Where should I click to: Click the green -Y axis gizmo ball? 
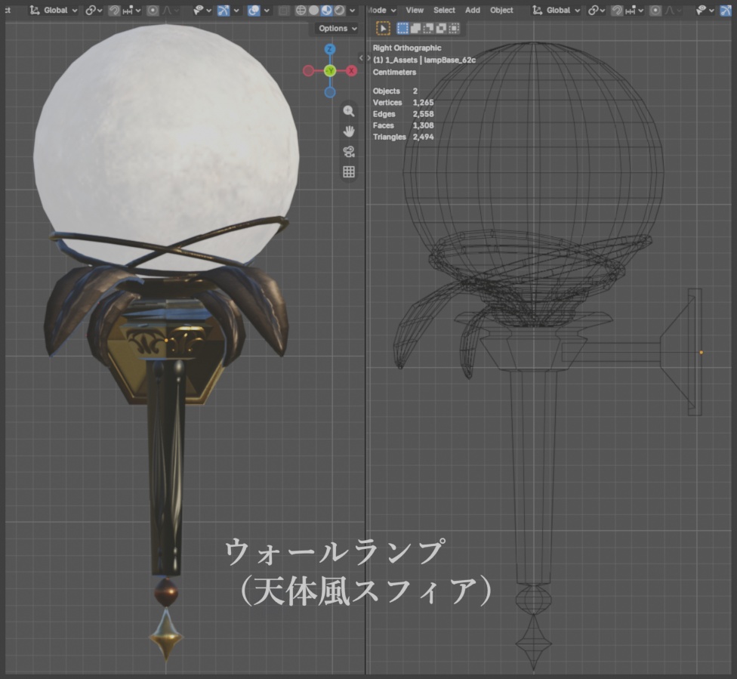point(330,71)
